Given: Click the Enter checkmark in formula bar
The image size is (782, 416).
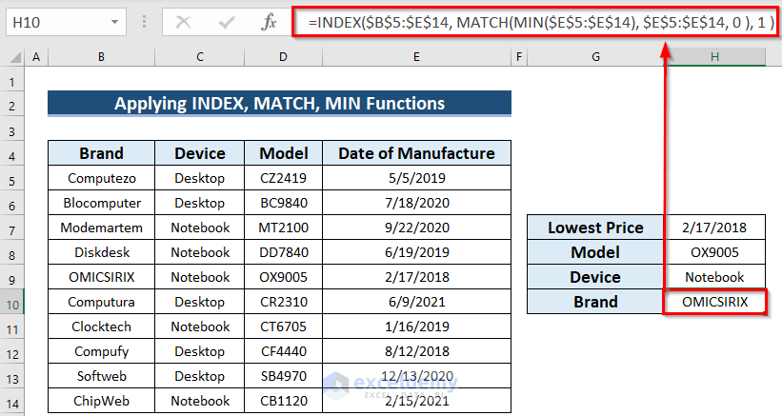Looking at the screenshot, I should pos(227,21).
